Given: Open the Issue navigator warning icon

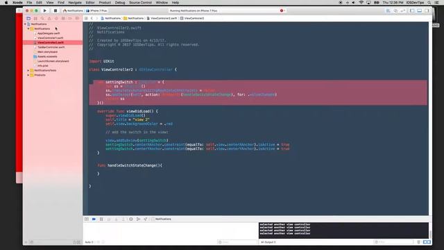Looking at the screenshot, I should [x=49, y=19].
